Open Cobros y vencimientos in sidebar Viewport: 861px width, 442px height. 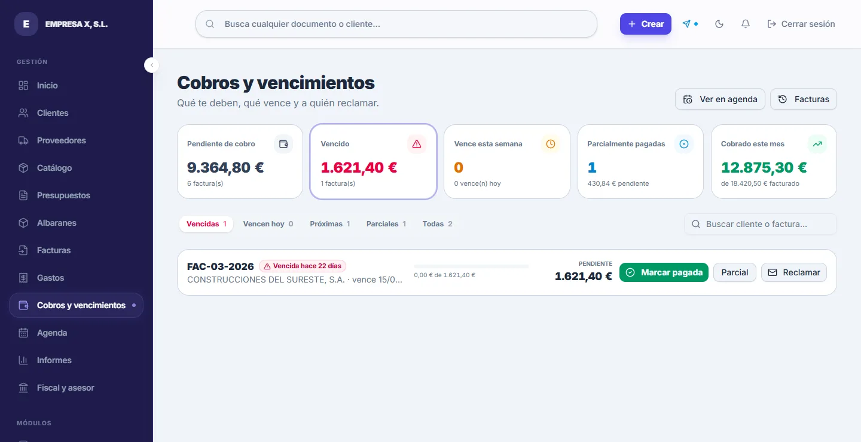click(x=77, y=305)
